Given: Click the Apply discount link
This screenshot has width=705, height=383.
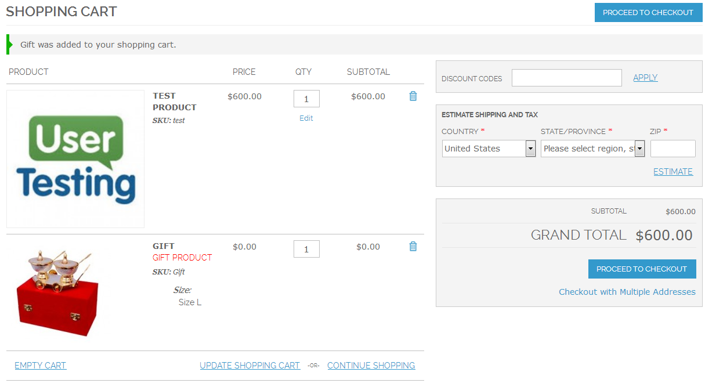Looking at the screenshot, I should [x=645, y=78].
